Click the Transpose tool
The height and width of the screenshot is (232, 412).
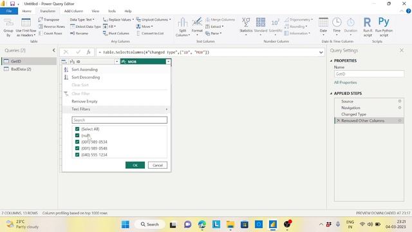click(49, 20)
